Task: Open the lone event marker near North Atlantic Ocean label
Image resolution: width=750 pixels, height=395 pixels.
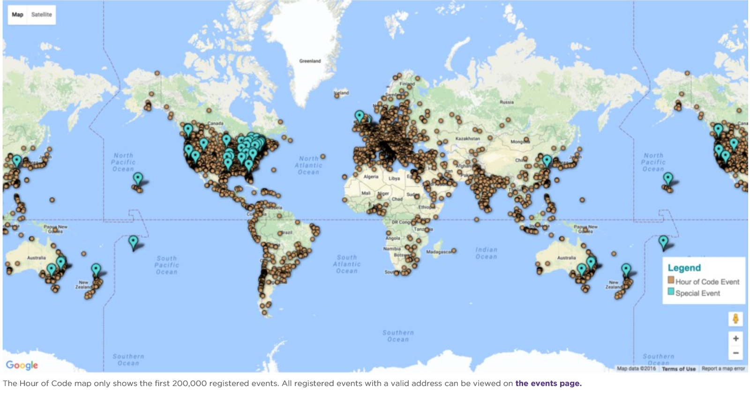Action: click(323, 157)
